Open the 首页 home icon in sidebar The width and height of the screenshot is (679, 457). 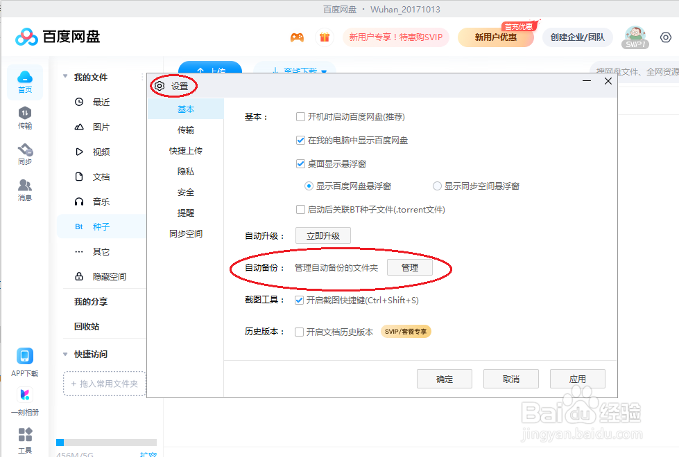(x=25, y=82)
